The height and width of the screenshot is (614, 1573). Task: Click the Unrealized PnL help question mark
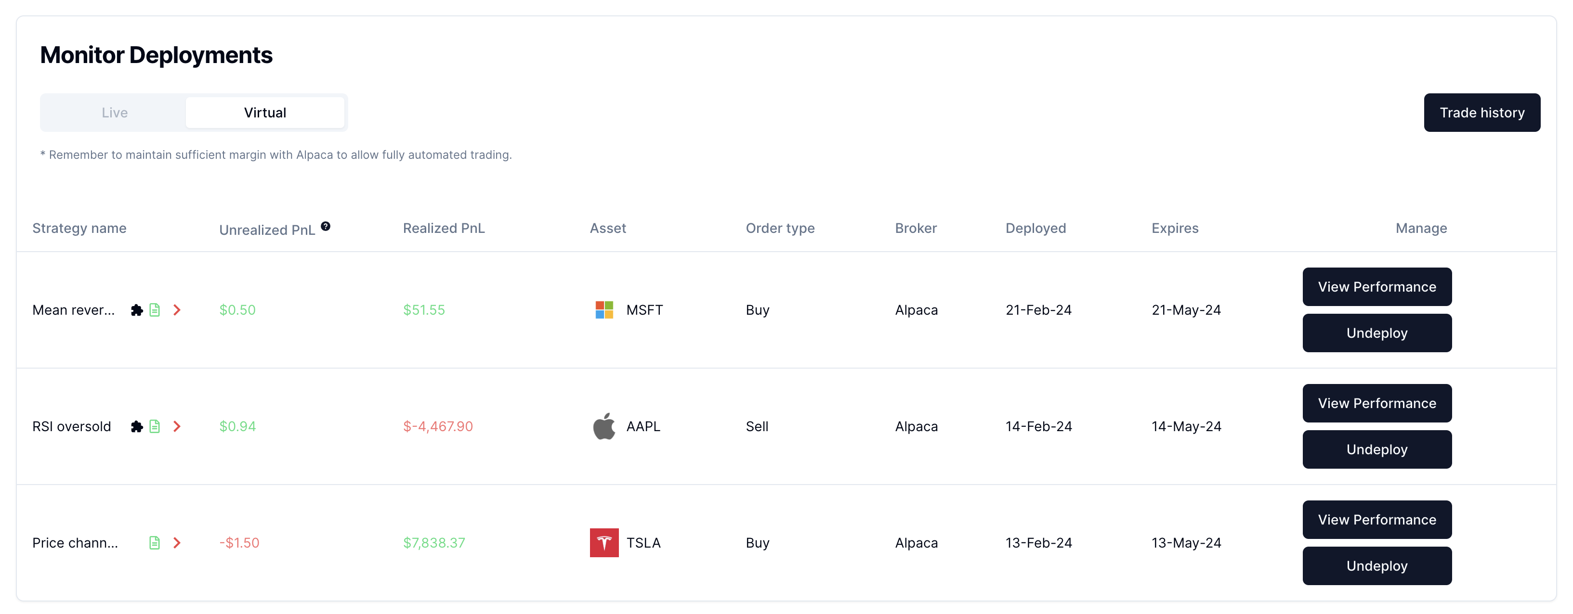(x=326, y=227)
